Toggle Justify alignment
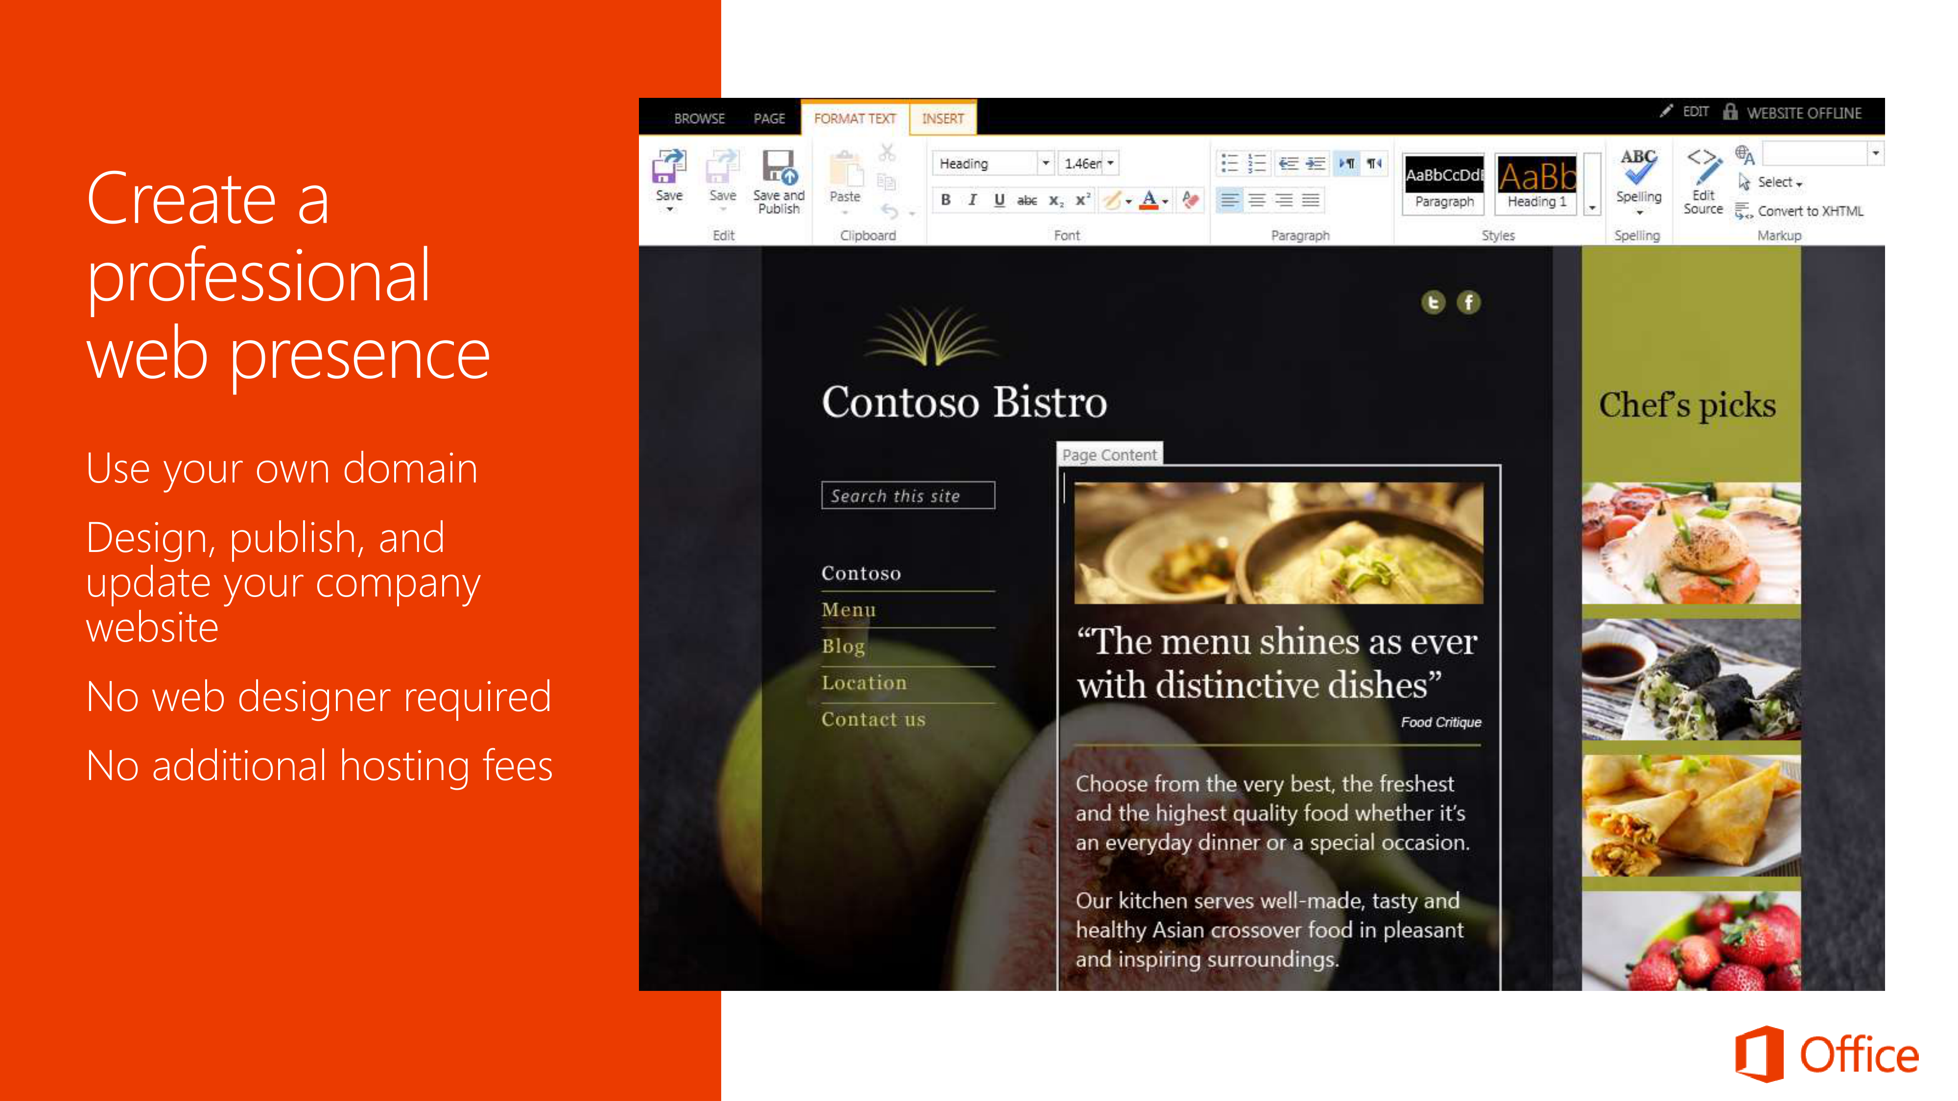The height and width of the screenshot is (1101, 1958). pyautogui.click(x=1310, y=200)
